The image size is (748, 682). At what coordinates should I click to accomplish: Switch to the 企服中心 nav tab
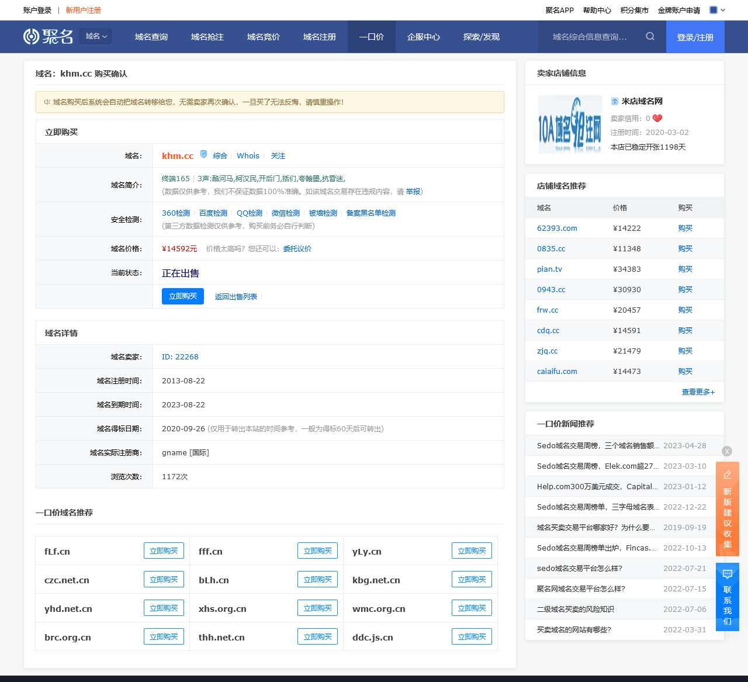tap(423, 37)
